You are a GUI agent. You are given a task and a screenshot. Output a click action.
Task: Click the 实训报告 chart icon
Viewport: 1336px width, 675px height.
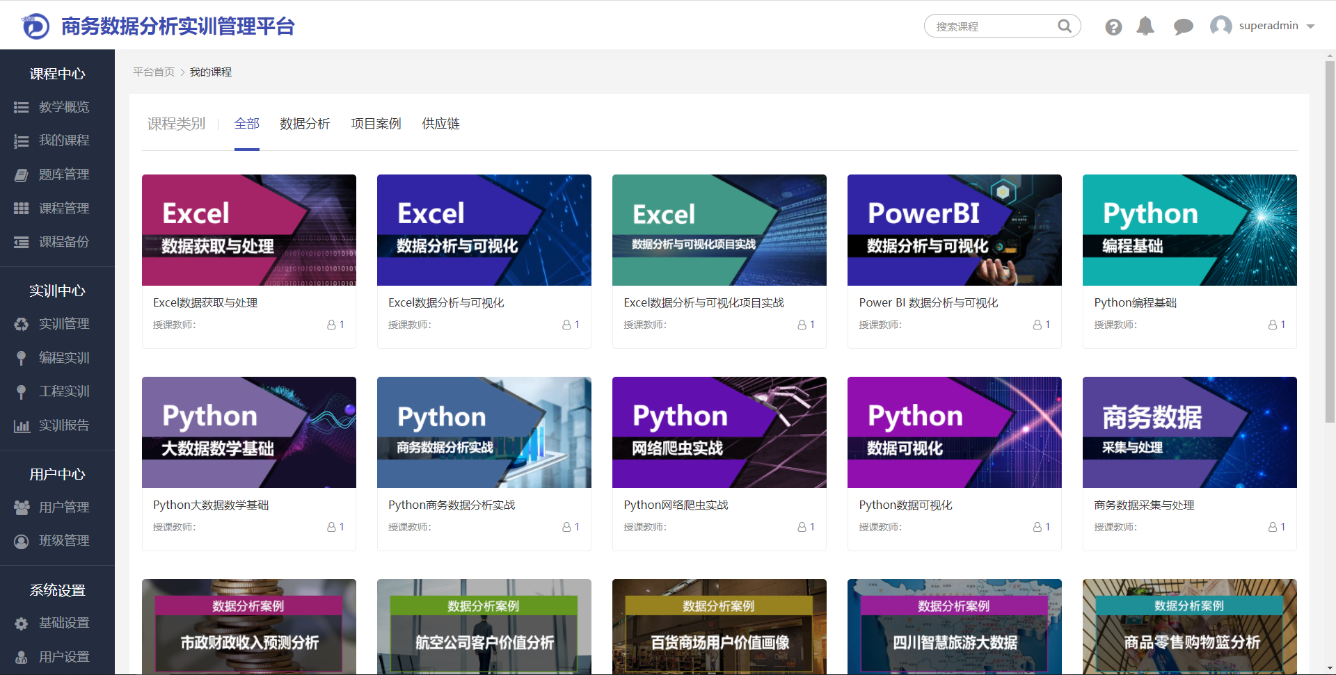[x=22, y=425]
